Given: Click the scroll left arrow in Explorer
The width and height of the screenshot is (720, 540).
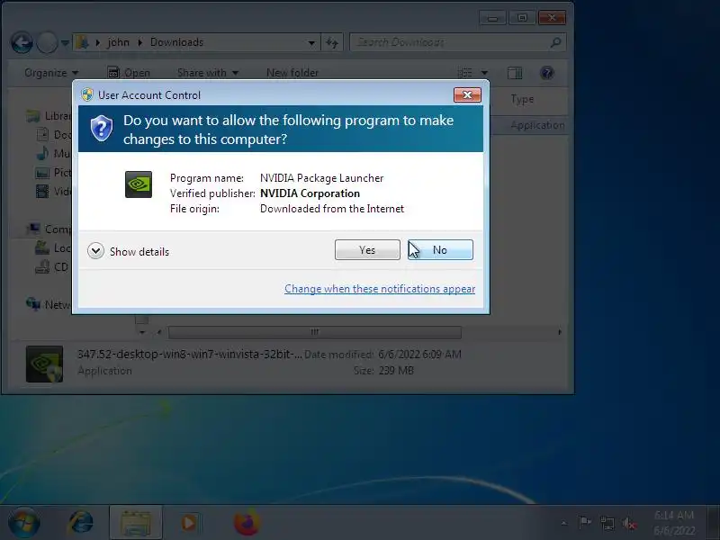Looking at the screenshot, I should coord(159,332).
